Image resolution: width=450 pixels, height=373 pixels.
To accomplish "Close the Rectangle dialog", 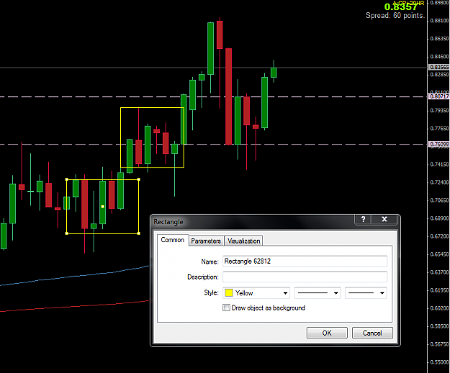I will (x=384, y=219).
